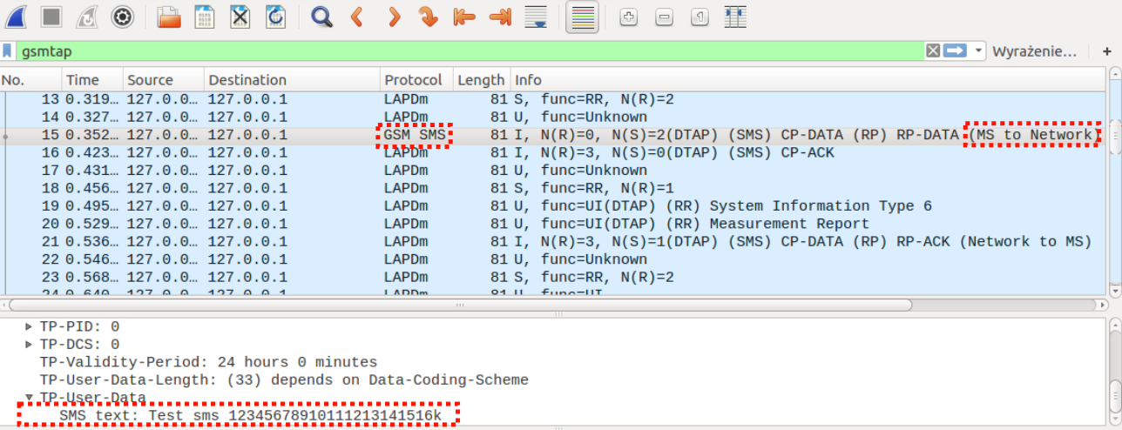1122x430 pixels.
Task: Zoom out the packet text
Action: pyautogui.click(x=664, y=17)
